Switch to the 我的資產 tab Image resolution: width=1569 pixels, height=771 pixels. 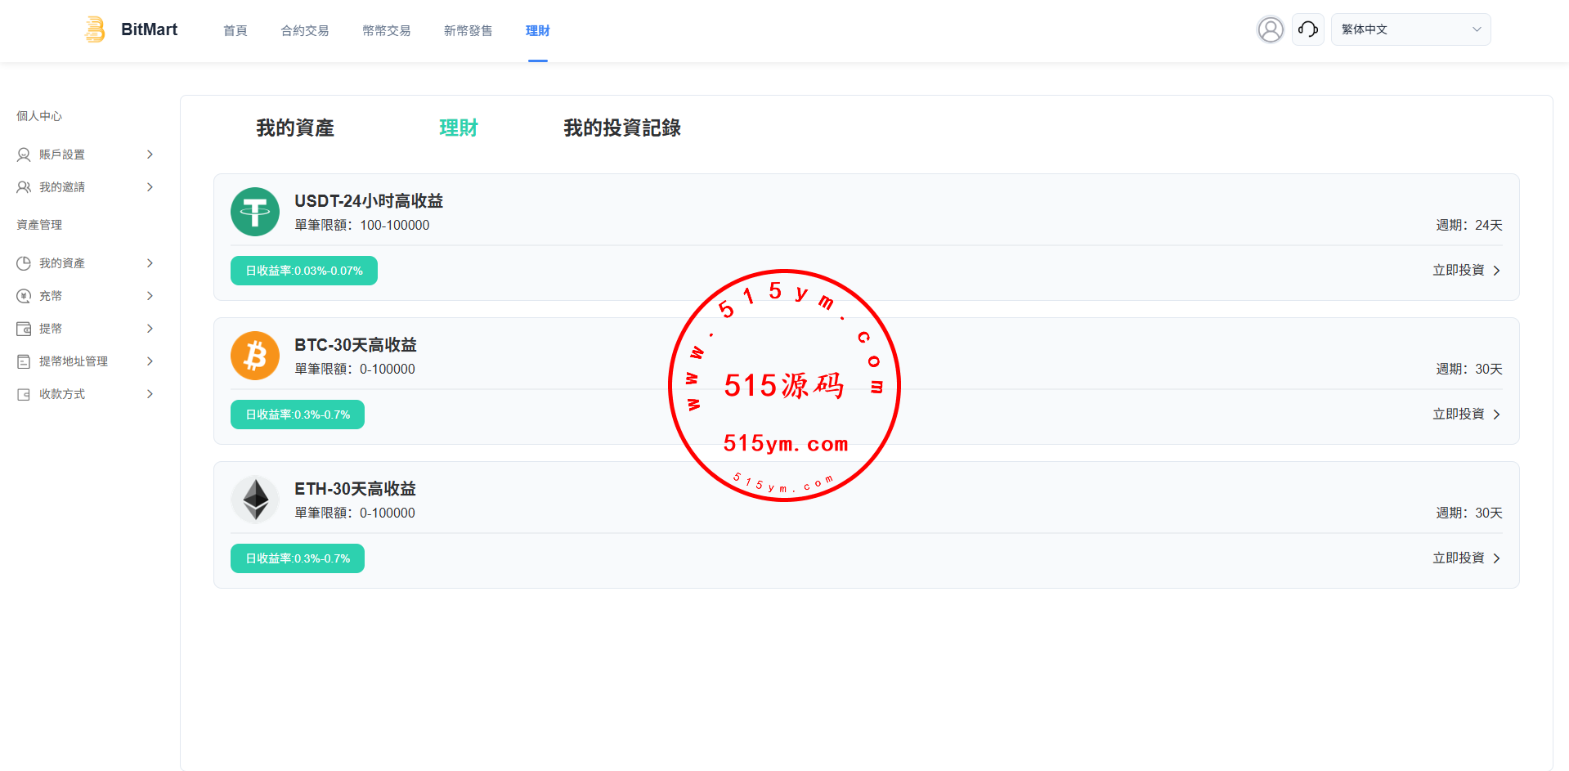[295, 128]
